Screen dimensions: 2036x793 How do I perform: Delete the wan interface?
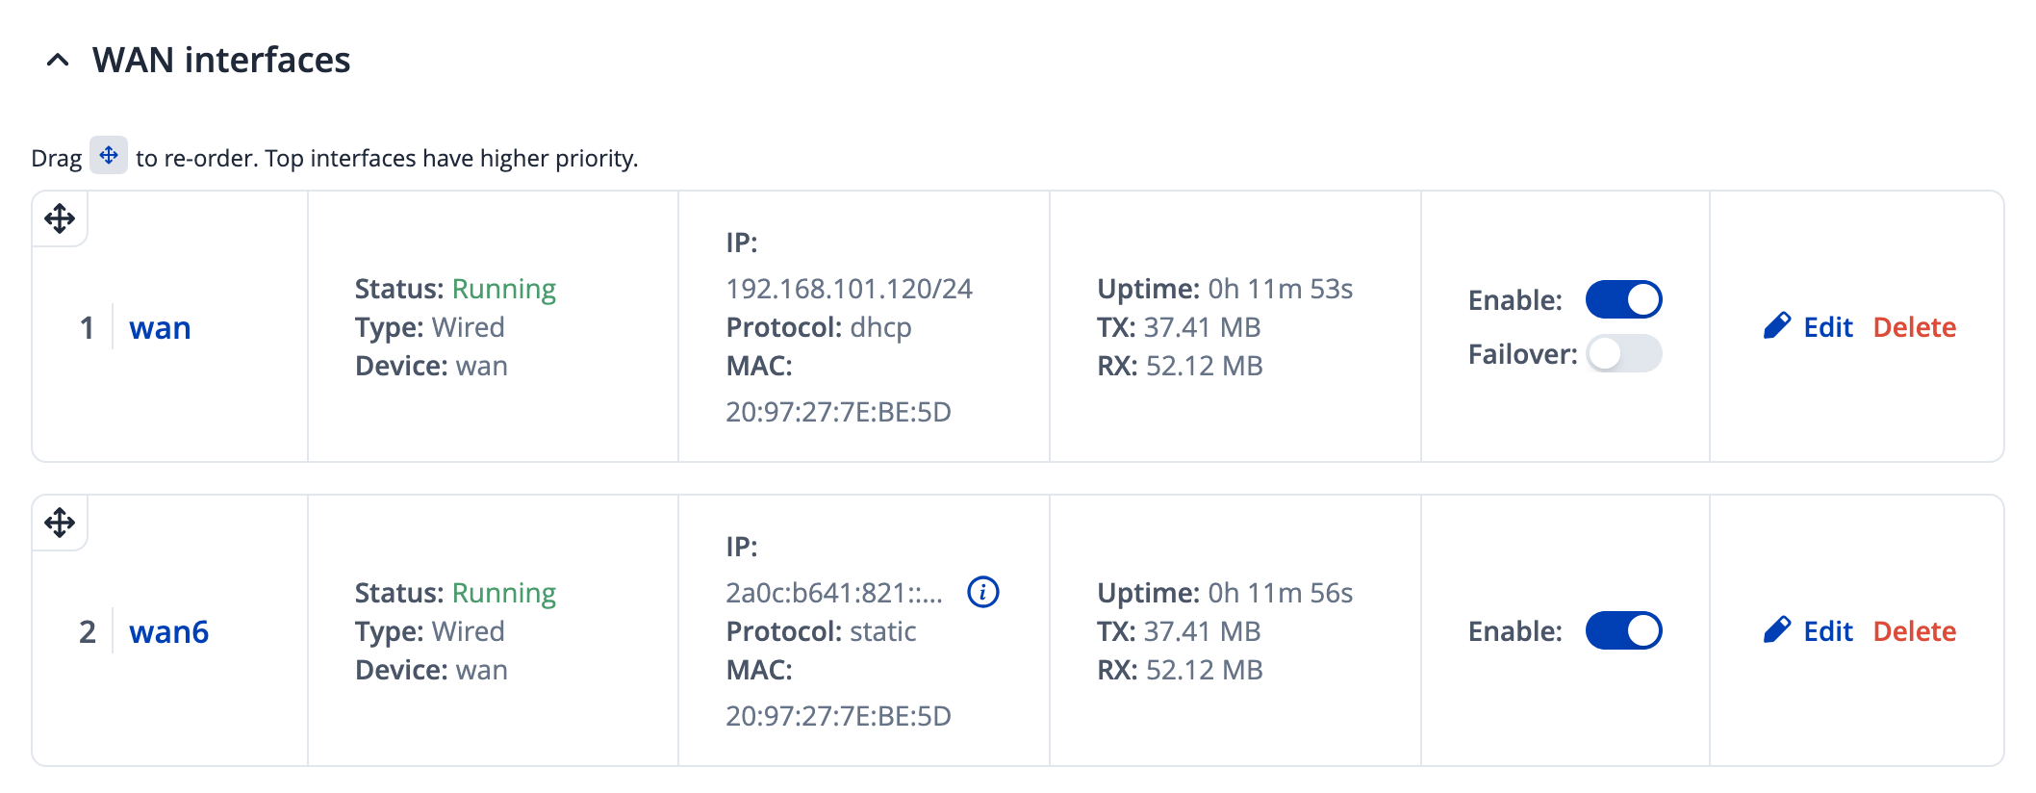[1913, 326]
